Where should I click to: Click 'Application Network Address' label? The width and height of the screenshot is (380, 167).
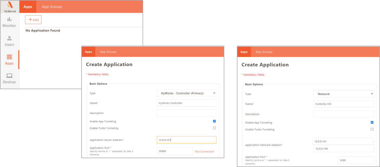[x=264, y=145]
